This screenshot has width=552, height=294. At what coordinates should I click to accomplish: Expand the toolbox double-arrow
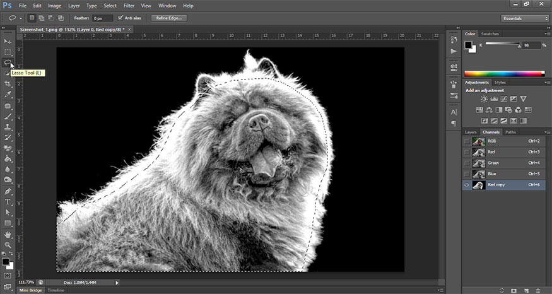pos(3,28)
